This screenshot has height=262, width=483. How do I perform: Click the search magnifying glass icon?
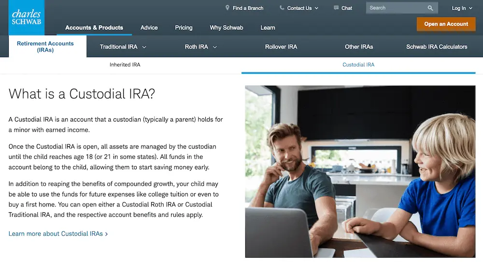tap(430, 8)
